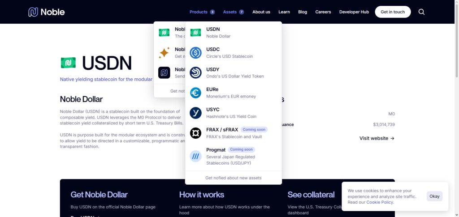Open the search magnifier icon

point(421,12)
